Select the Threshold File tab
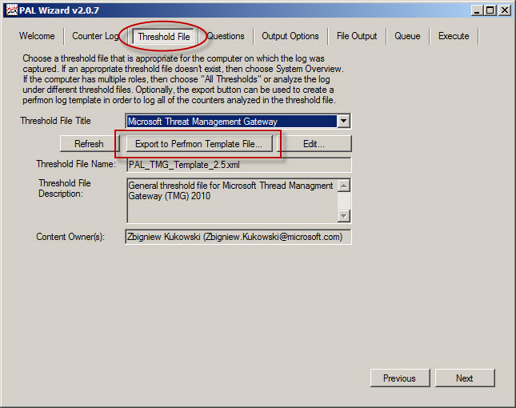The image size is (516, 408). [163, 36]
